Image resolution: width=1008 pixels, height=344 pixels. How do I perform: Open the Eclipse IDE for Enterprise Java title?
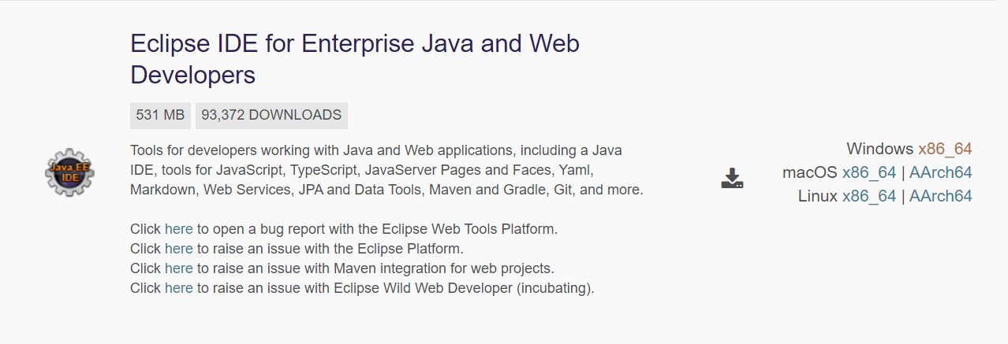click(355, 58)
